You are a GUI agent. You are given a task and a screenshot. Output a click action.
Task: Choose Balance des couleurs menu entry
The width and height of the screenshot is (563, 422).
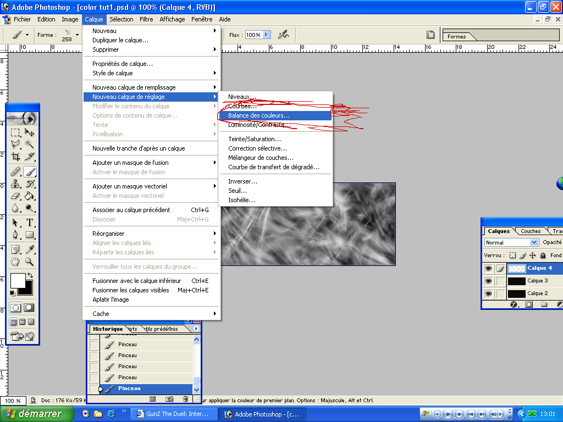pos(259,115)
